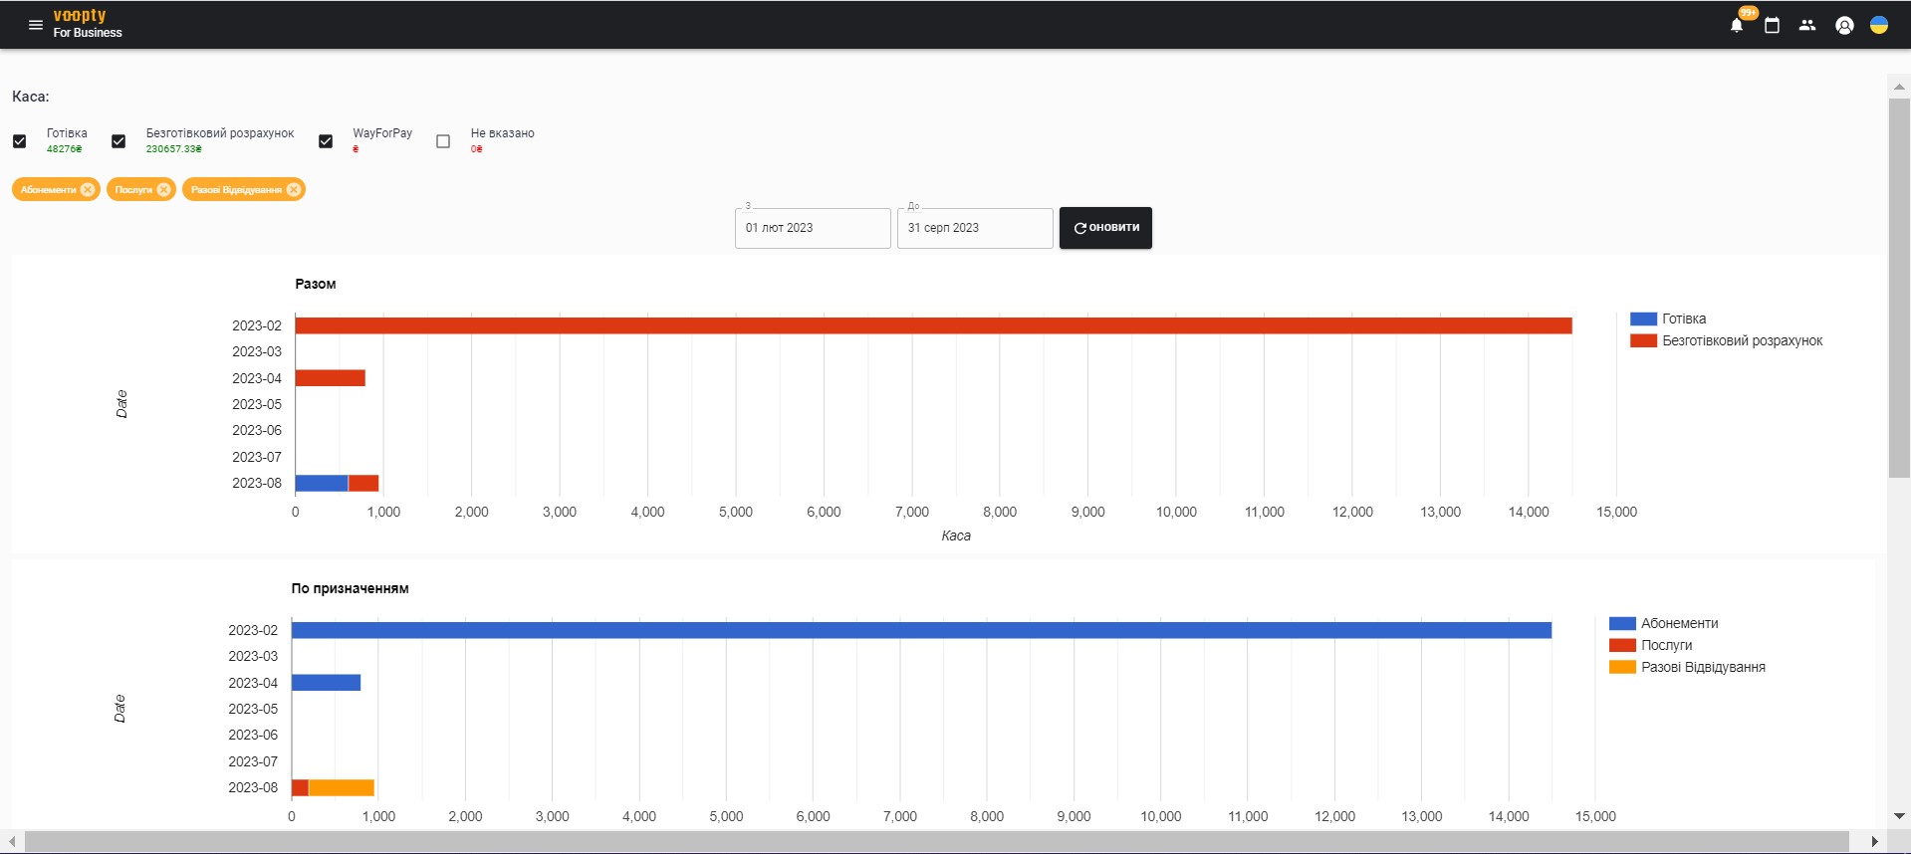Open the clients group icon
The width and height of the screenshot is (1911, 854).
click(x=1807, y=26)
